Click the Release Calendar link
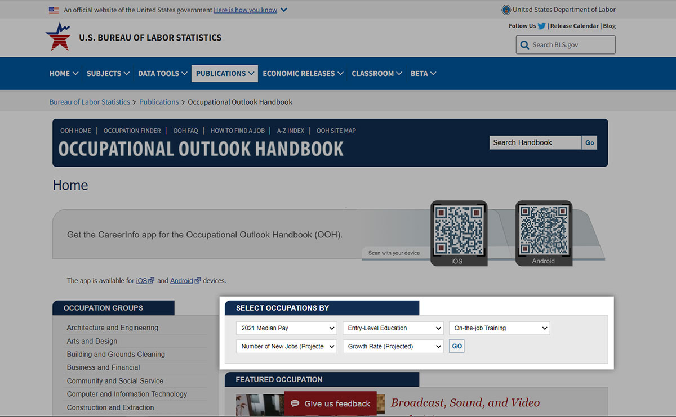The width and height of the screenshot is (676, 417). 574,26
